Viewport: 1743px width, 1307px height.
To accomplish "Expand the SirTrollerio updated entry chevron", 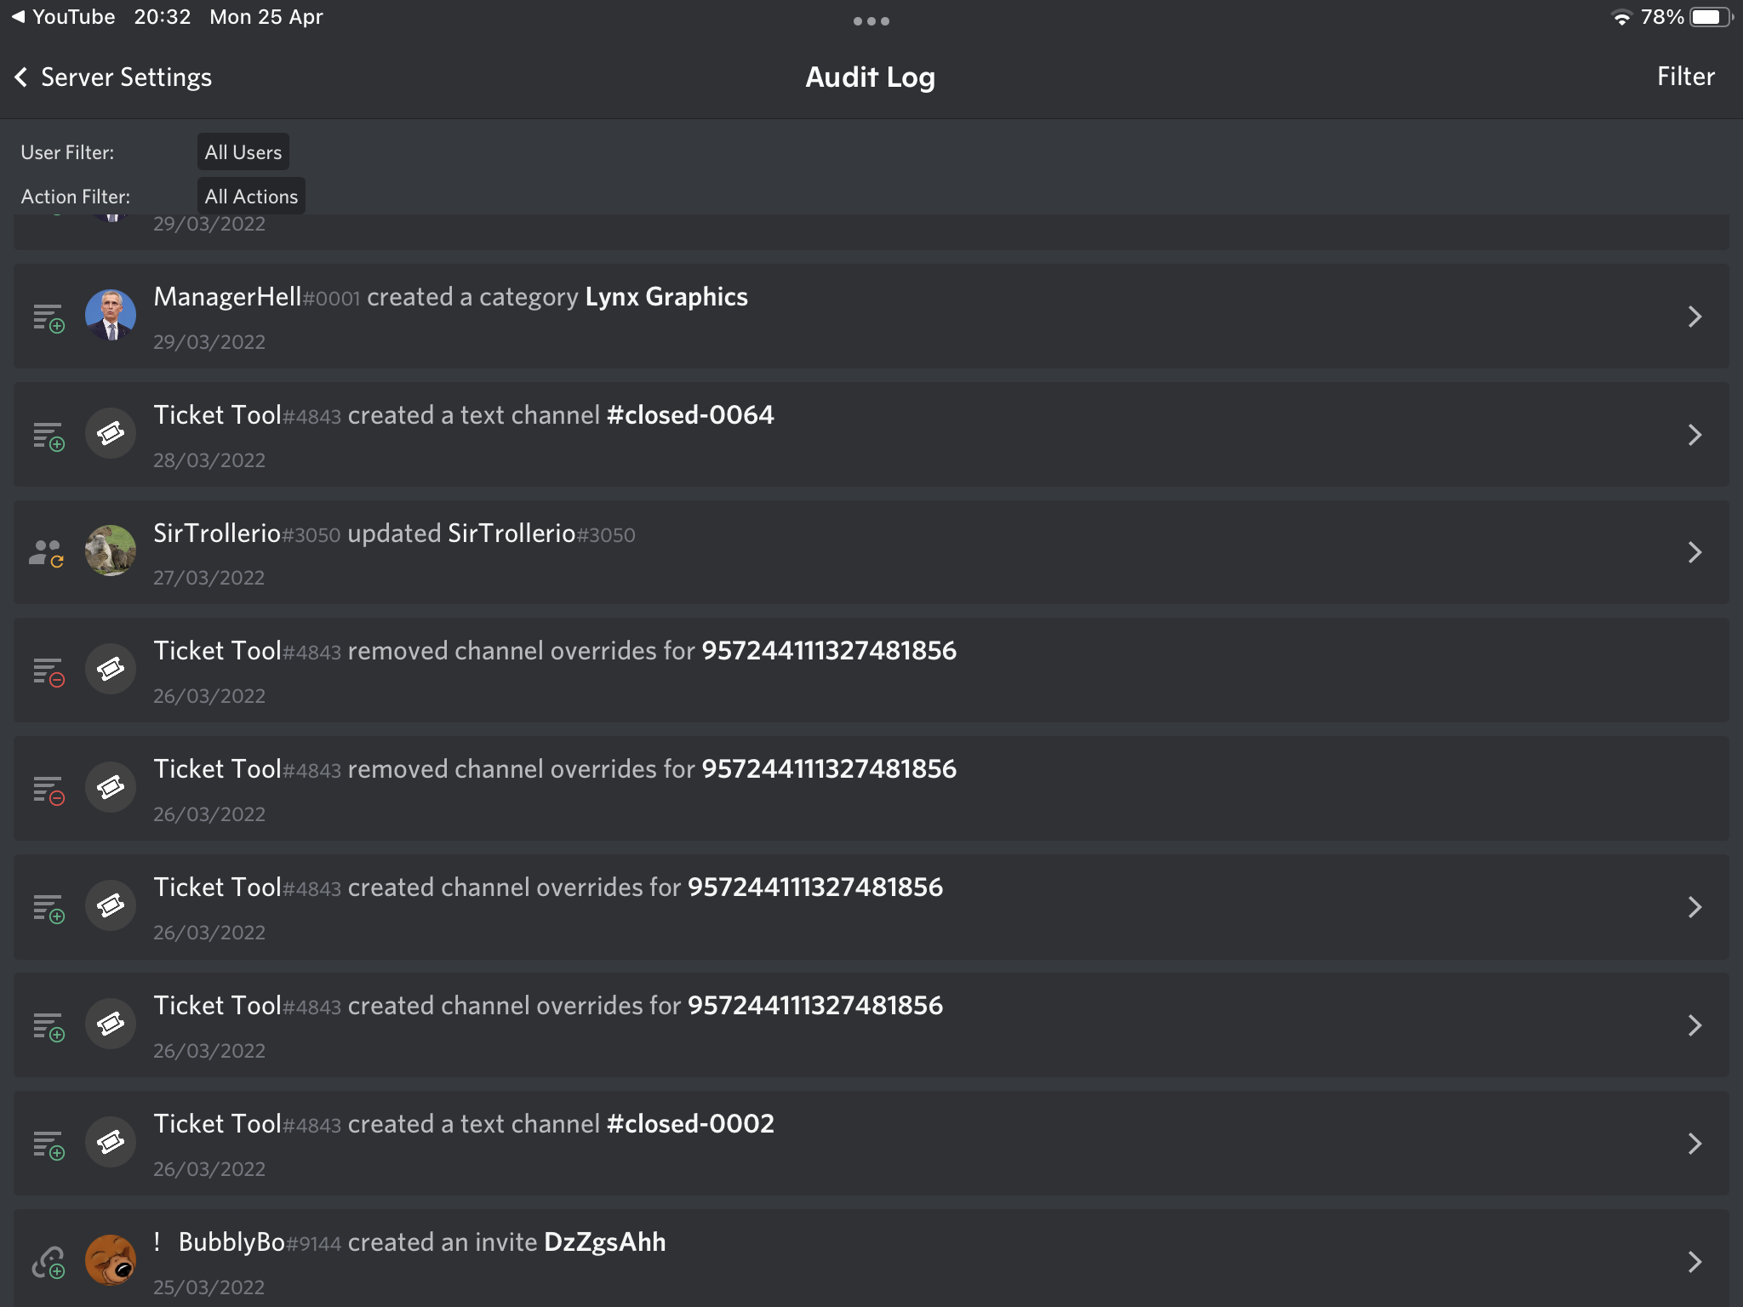I will point(1694,552).
